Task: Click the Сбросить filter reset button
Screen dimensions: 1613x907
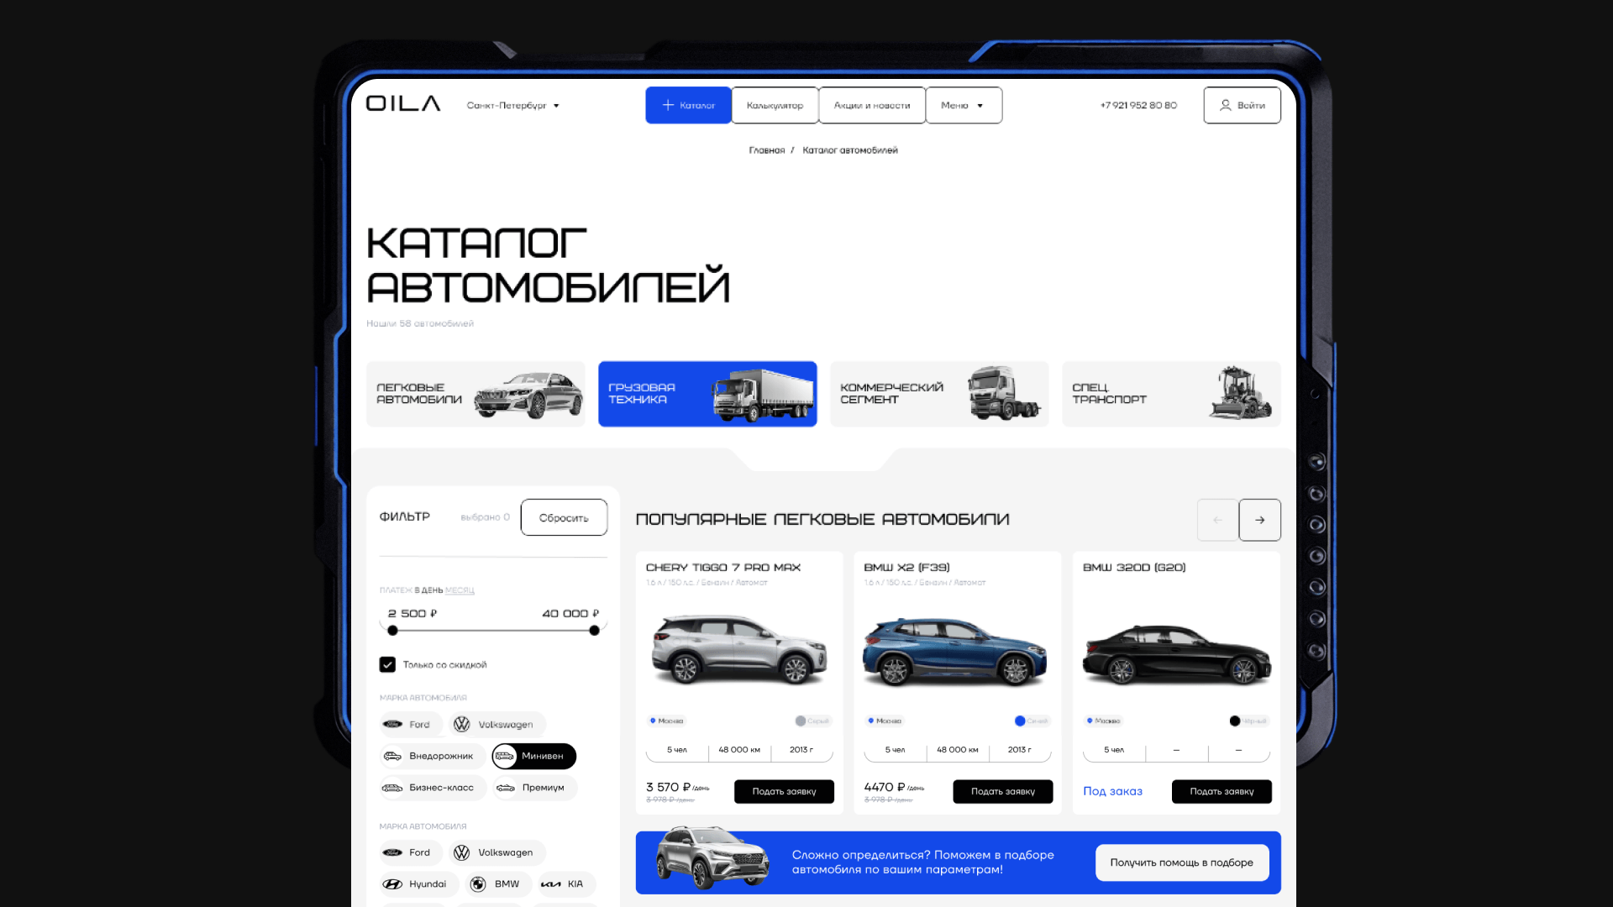Action: 564,517
